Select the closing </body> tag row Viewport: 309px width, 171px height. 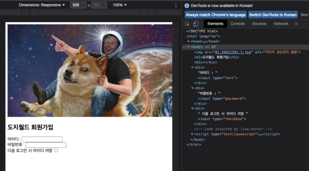click(x=198, y=139)
